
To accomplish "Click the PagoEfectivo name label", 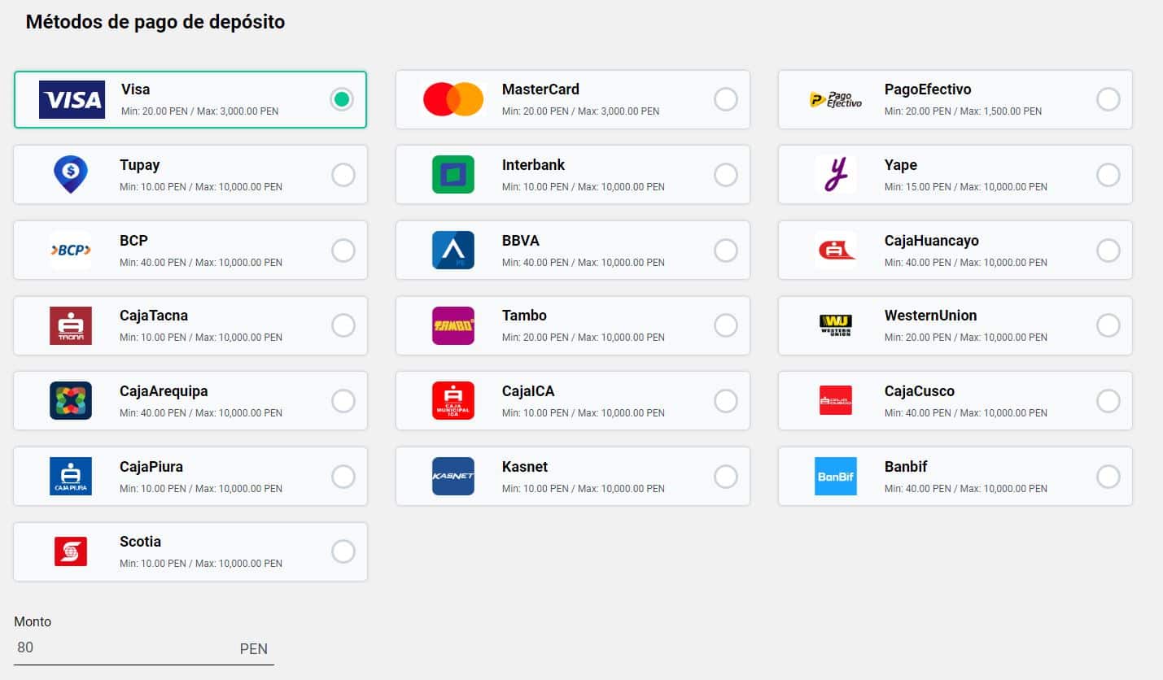I will tap(928, 89).
